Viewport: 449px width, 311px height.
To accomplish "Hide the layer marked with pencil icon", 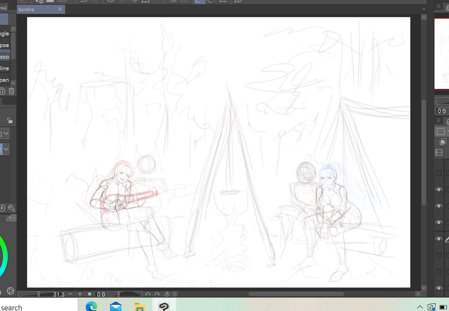I will tap(439, 239).
